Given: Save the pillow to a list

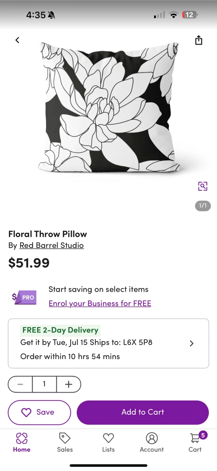Looking at the screenshot, I should click(x=39, y=412).
